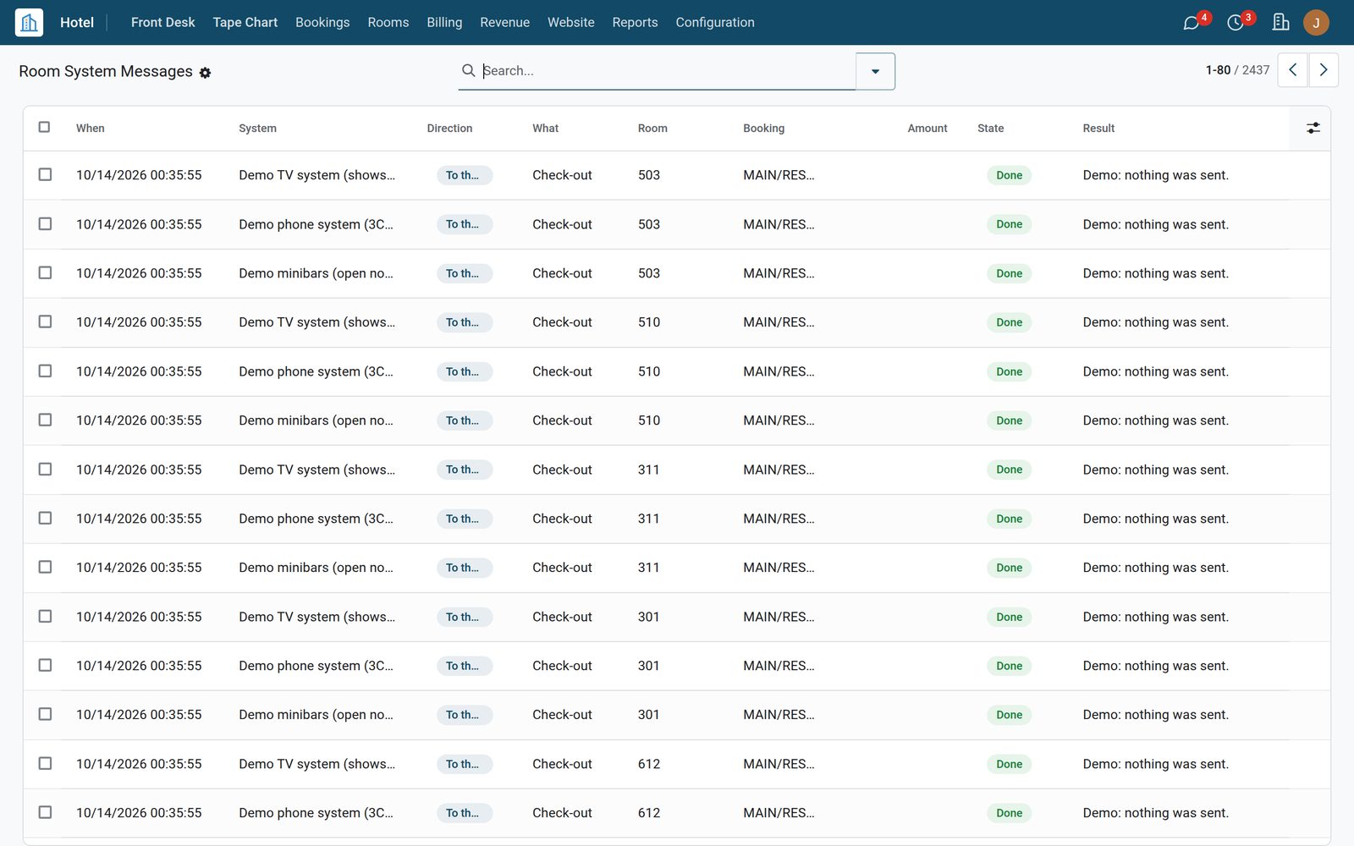Check the room 311 minibars row
1354x846 pixels.
point(45,567)
